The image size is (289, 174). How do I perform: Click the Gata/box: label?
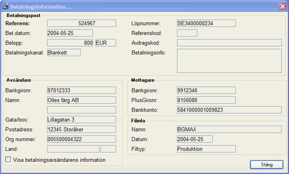(17, 120)
